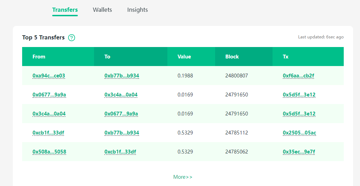Open transaction 0x2505...05ac

click(x=299, y=133)
